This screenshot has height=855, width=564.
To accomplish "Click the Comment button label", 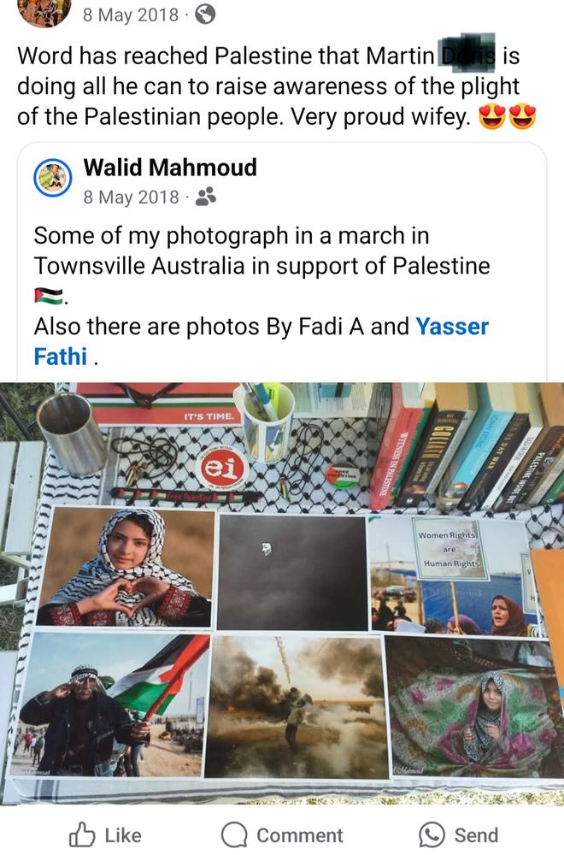I will (x=300, y=834).
